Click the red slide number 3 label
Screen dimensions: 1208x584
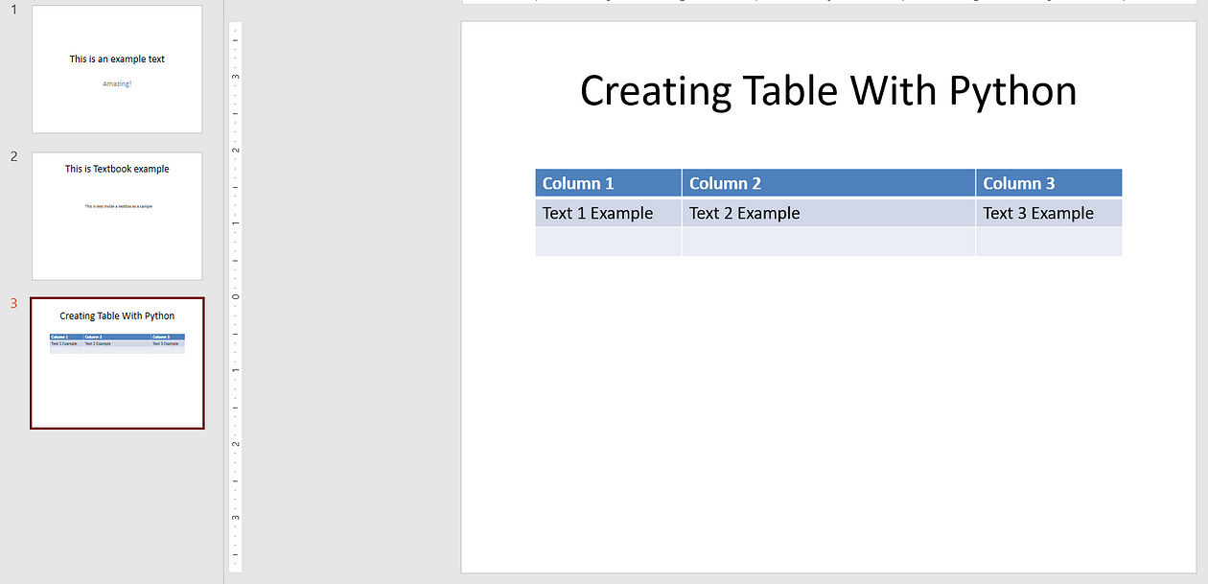(14, 304)
